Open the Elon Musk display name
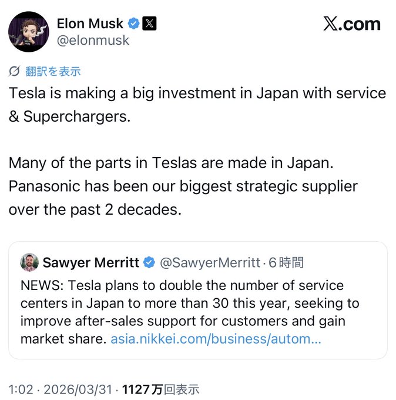The image size is (396, 400). [90, 24]
